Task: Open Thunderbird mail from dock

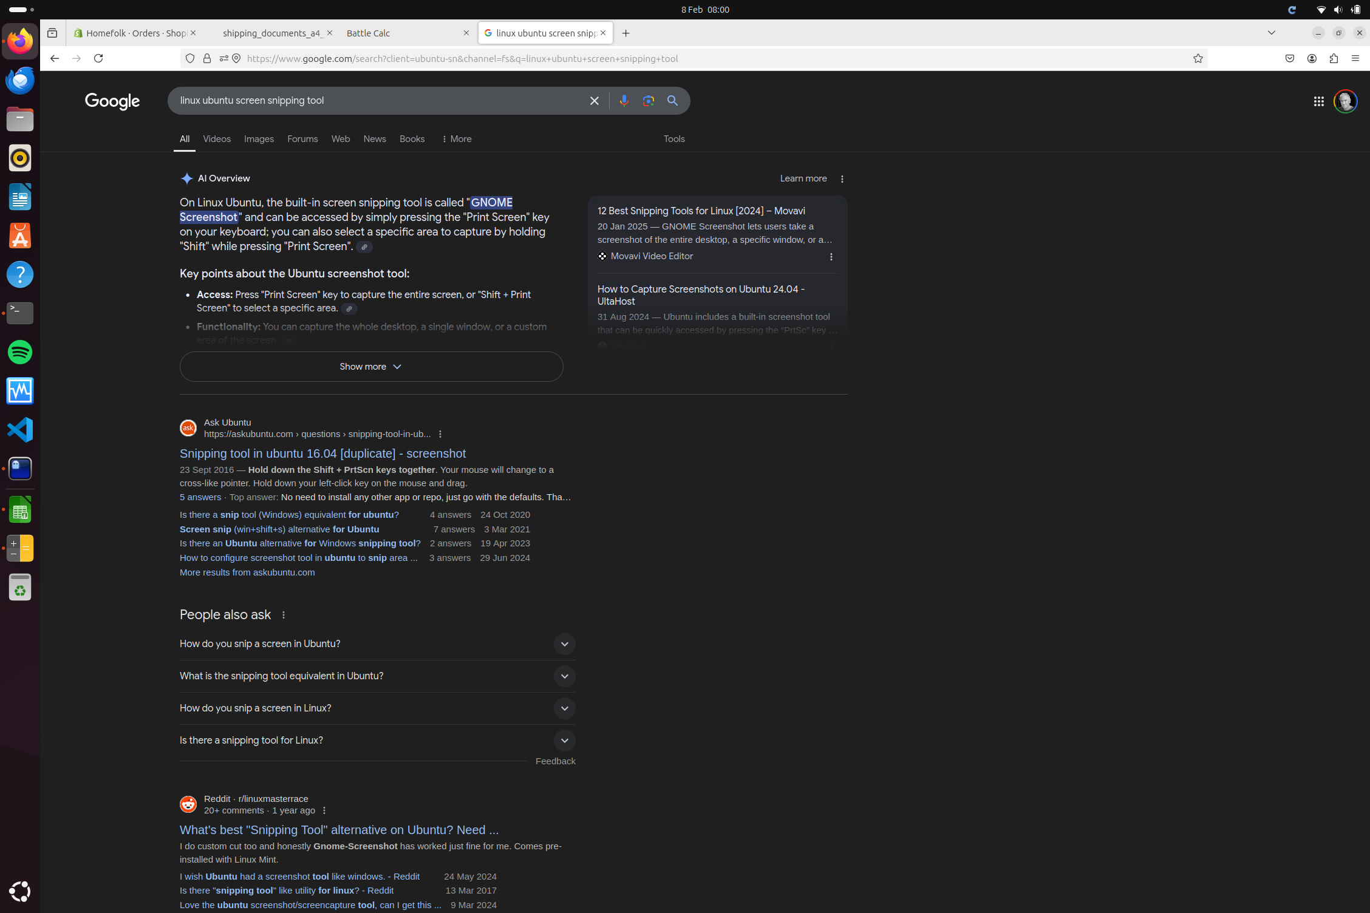Action: coord(20,80)
